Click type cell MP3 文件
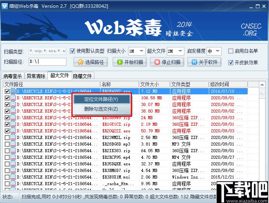 (181, 144)
